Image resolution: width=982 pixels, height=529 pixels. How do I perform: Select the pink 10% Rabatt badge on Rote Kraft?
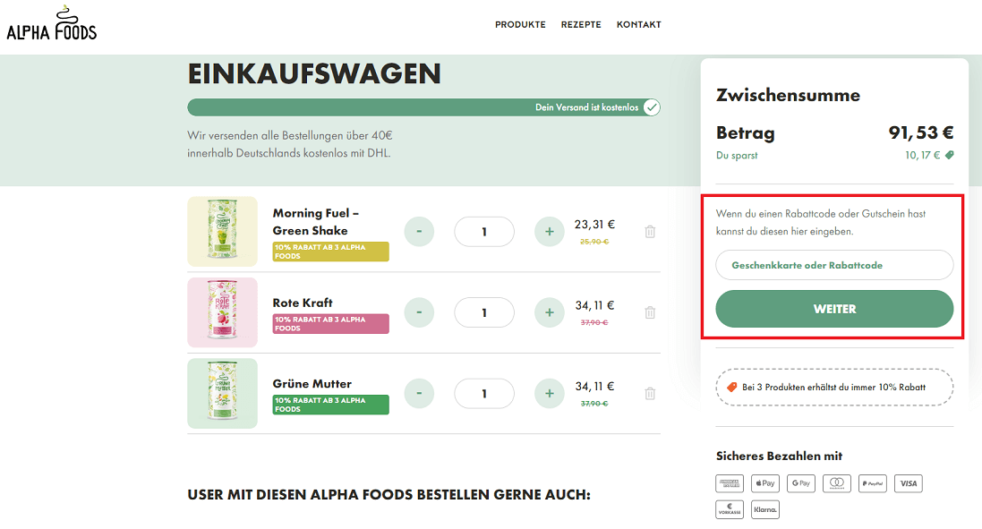330,324
